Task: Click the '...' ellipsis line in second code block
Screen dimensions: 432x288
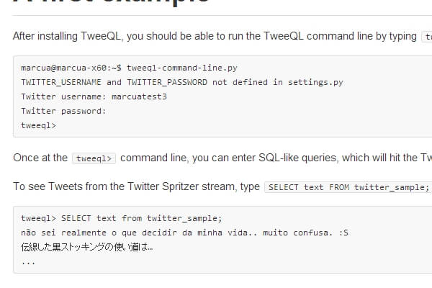Action: (28, 261)
